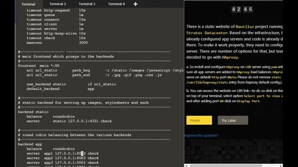Click the app2 127.0.0.1:8083 server line
This screenshot has height=167, width=298.
[x=62, y=158]
